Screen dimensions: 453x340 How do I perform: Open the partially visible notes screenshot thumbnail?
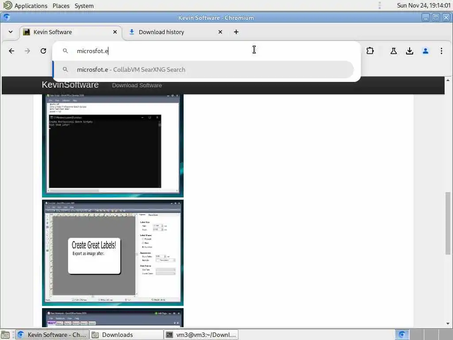113,317
